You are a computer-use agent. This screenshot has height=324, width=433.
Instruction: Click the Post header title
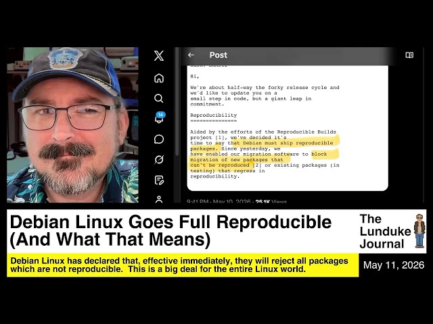[218, 55]
